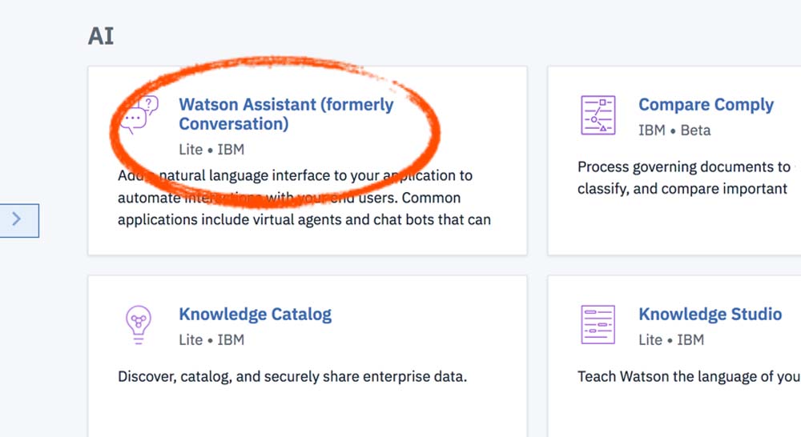Click "Lite • IBM" under Knowledge Catalog

pos(211,339)
